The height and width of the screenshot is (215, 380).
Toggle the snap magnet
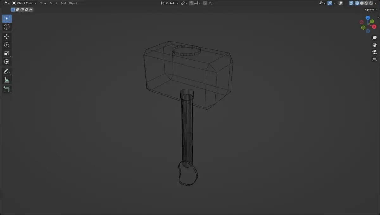(x=191, y=3)
